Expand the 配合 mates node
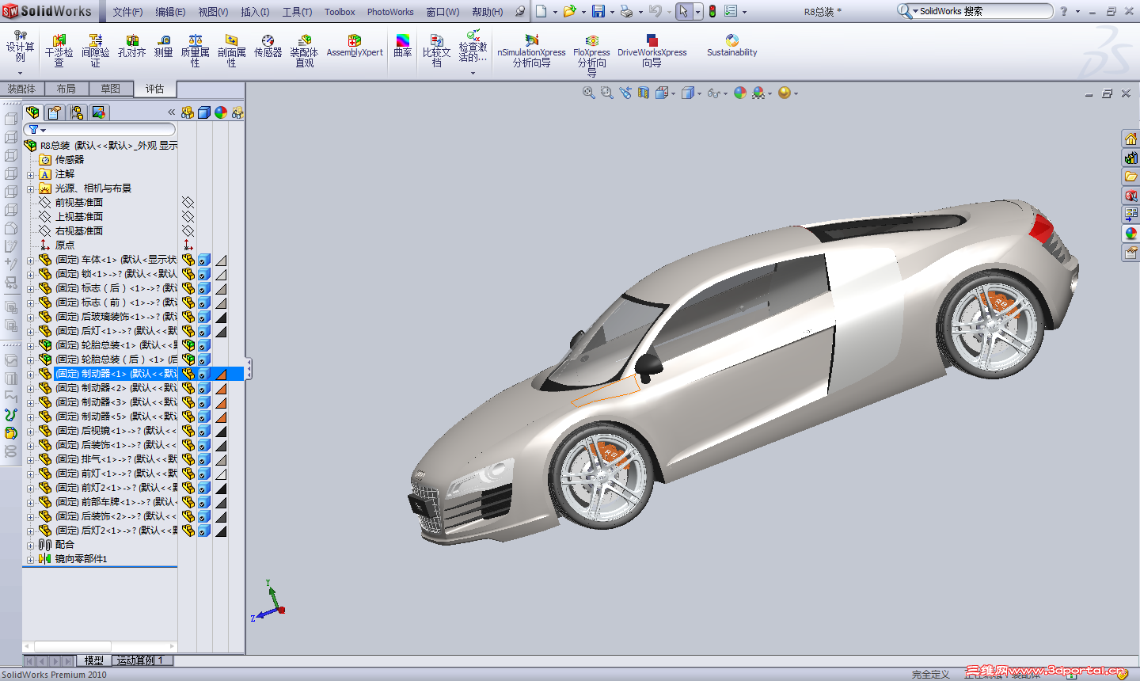The image size is (1140, 681). click(31, 545)
